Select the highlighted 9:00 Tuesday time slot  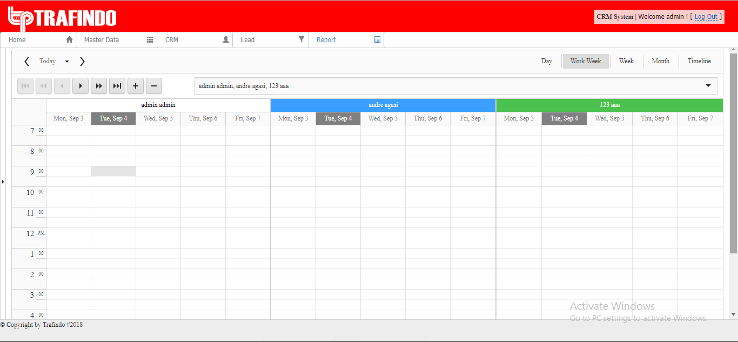tap(113, 171)
